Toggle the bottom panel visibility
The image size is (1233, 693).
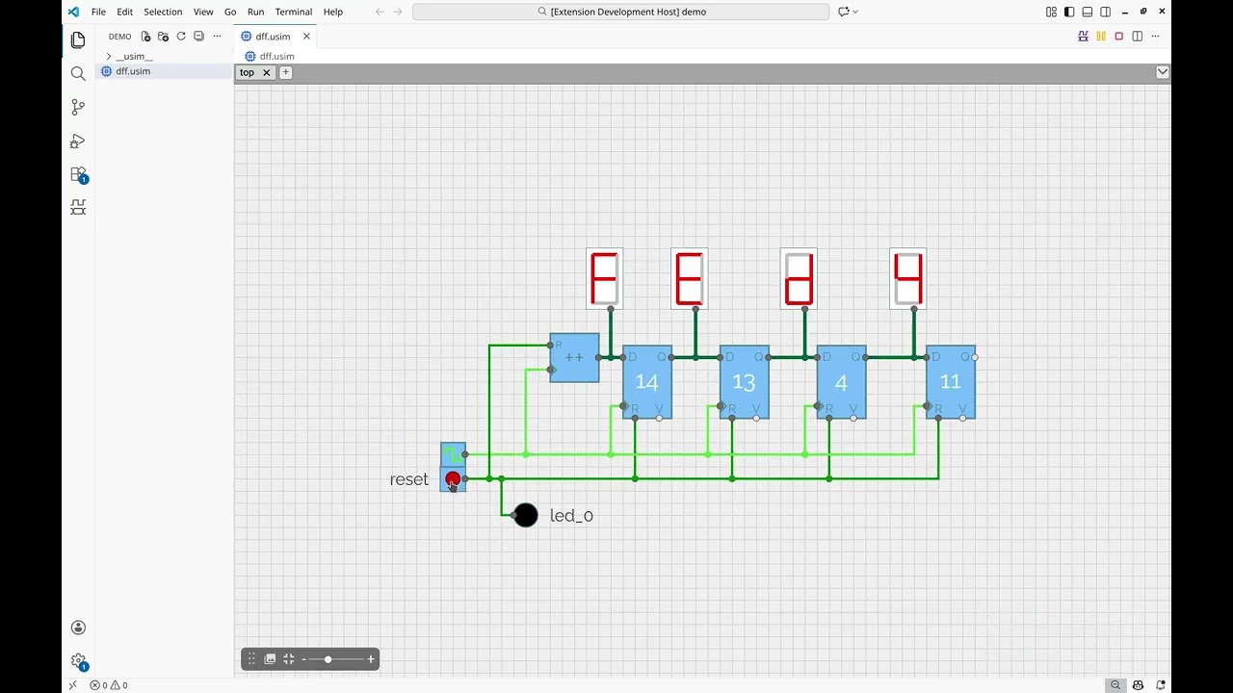coord(1088,12)
